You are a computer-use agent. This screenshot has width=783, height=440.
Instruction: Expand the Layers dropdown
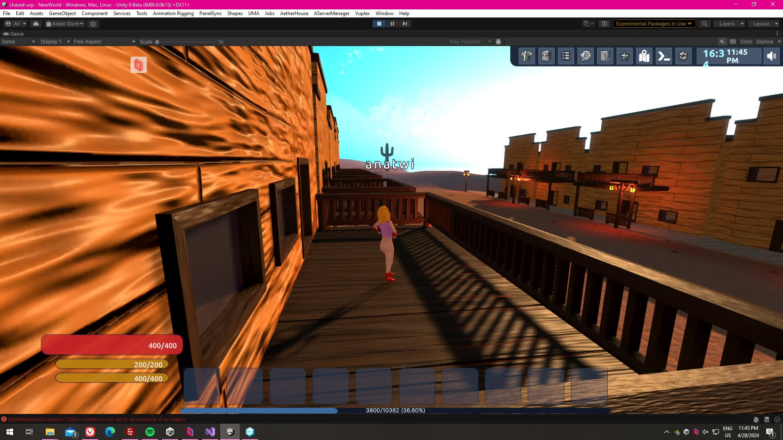click(730, 24)
